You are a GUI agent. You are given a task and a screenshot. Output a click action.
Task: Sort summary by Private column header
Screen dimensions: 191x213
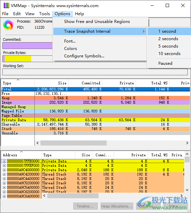[119, 83]
